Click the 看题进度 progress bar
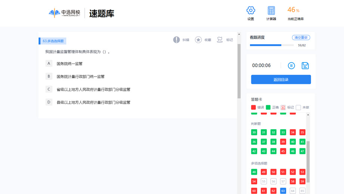The width and height of the screenshot is (344, 194). [x=271, y=45]
